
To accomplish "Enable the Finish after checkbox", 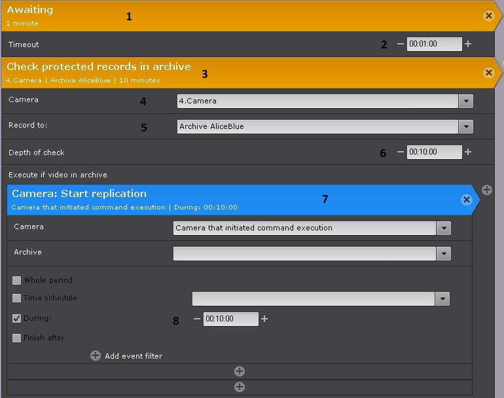I will [17, 338].
